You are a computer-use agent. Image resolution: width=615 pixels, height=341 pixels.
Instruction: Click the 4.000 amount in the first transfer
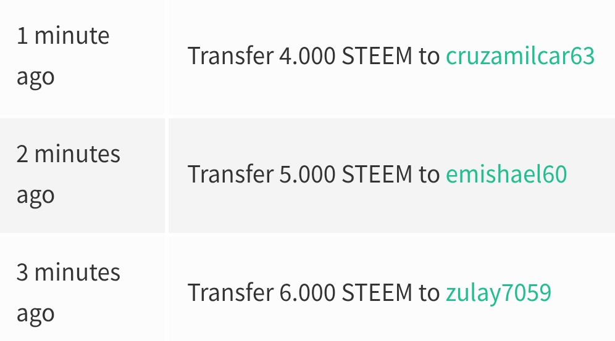point(307,55)
